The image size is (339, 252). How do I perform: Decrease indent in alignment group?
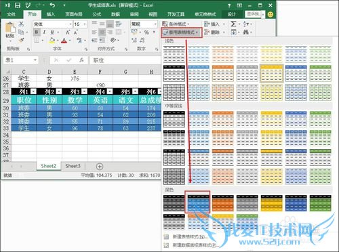(x=94, y=41)
